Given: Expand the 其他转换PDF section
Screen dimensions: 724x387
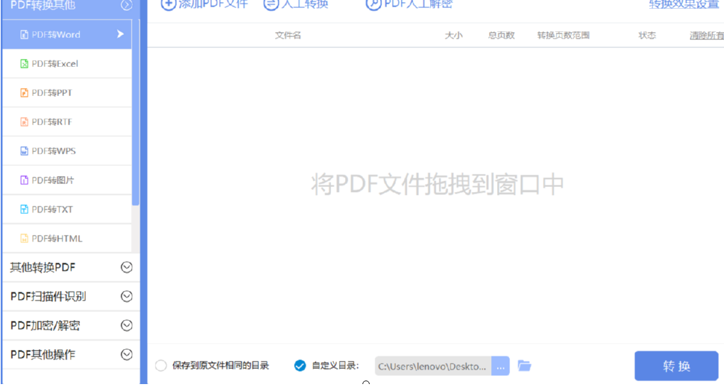Looking at the screenshot, I should [x=127, y=268].
